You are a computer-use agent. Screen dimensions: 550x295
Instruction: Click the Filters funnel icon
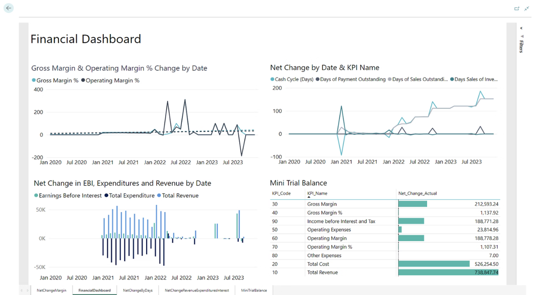[x=522, y=36]
